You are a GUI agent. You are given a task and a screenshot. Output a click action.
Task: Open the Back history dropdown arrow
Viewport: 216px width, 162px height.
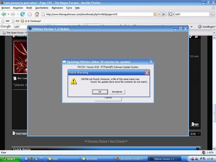pos(8,14)
